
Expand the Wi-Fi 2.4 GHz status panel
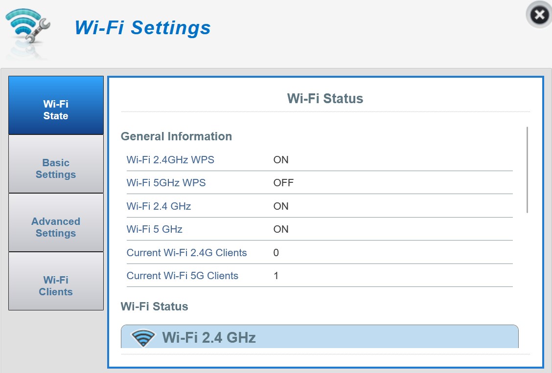(319, 337)
